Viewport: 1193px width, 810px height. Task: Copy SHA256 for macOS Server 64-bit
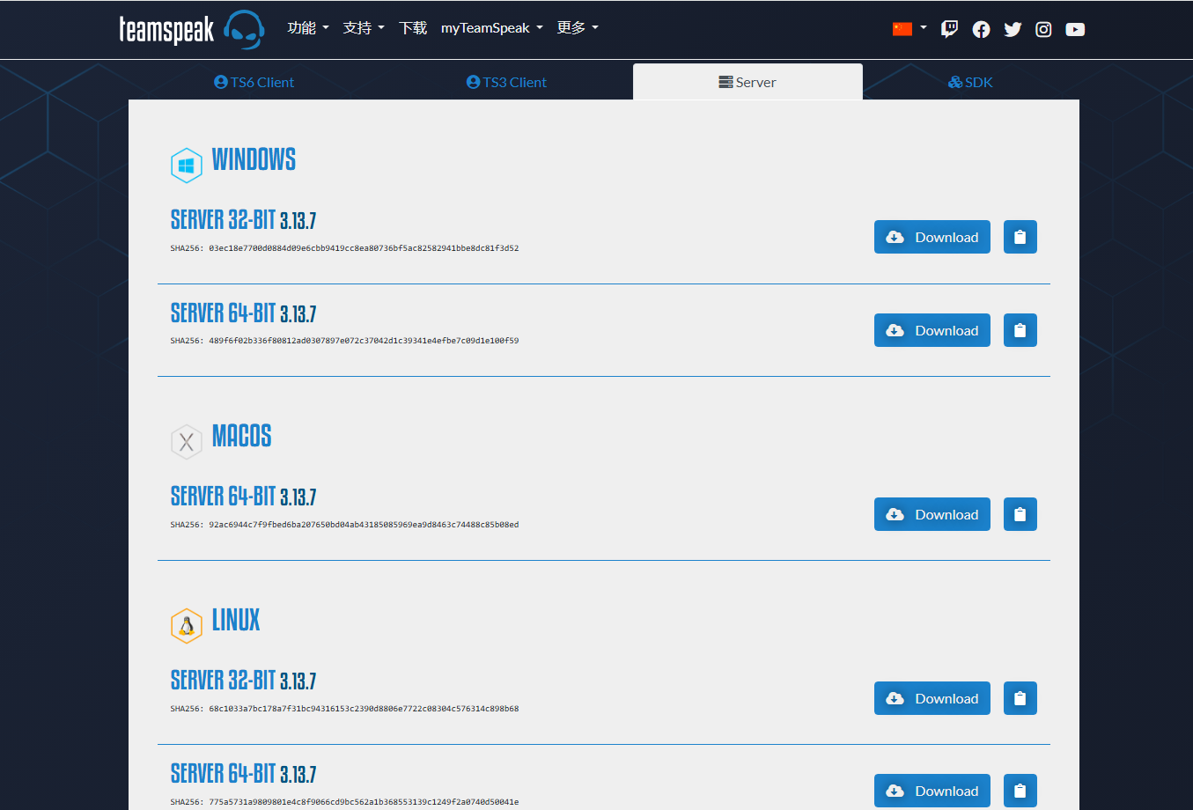pyautogui.click(x=1020, y=514)
